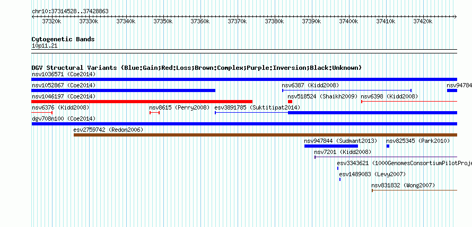Image resolution: width=472 pixels, height=227 pixels.
Task: Open the nsv947844 (Sudmant2013) label
Action: 340,141
